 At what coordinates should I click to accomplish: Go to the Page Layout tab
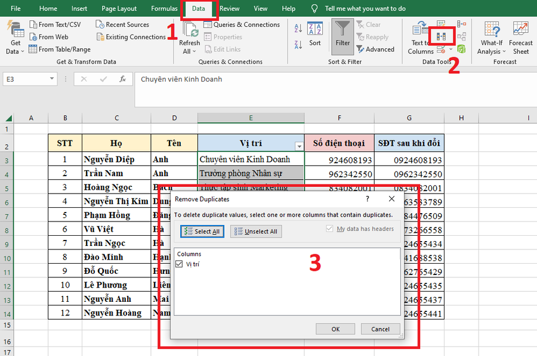click(119, 8)
